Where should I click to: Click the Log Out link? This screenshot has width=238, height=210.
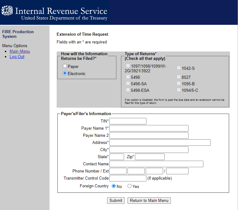click(17, 56)
